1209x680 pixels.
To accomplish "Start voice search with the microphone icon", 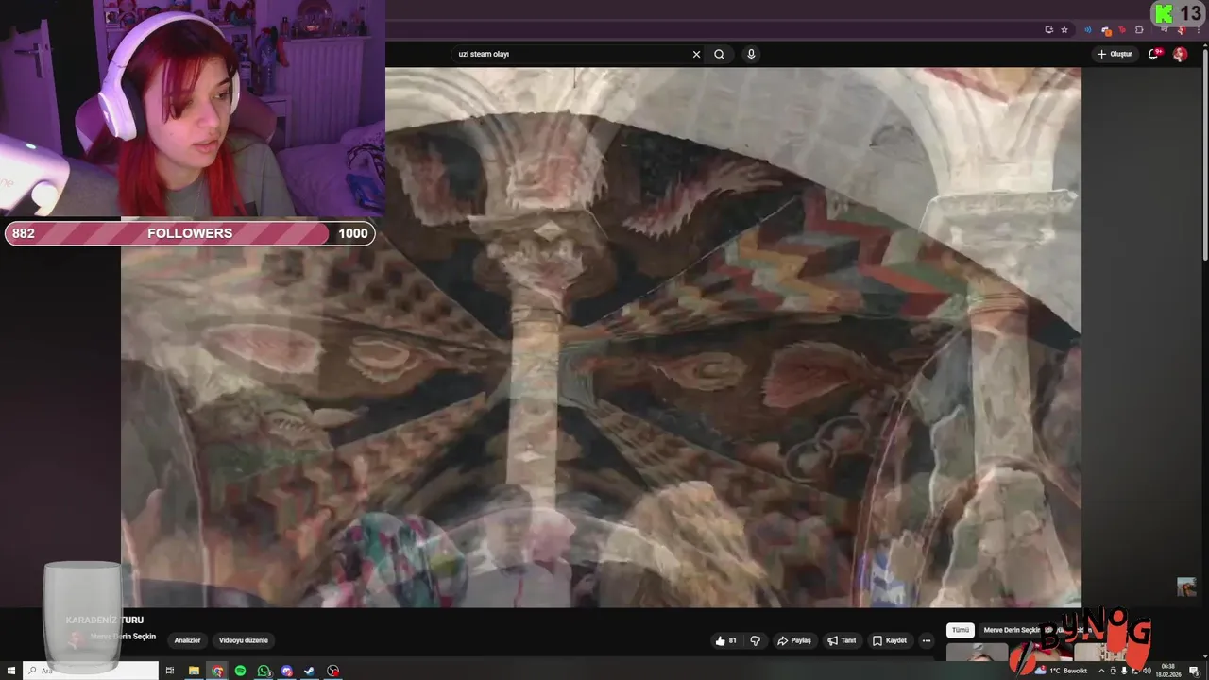I will 751,54.
